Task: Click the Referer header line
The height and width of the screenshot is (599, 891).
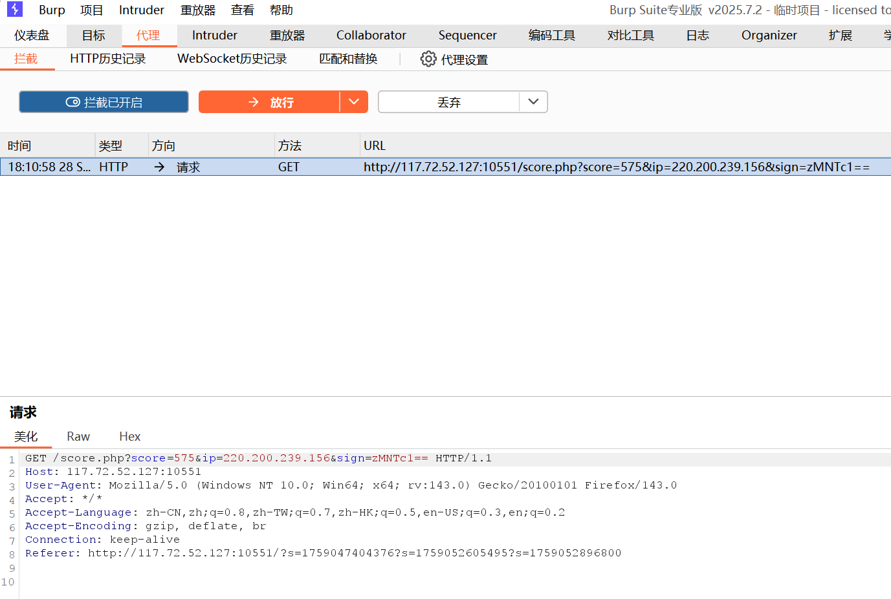Action: pyautogui.click(x=324, y=553)
